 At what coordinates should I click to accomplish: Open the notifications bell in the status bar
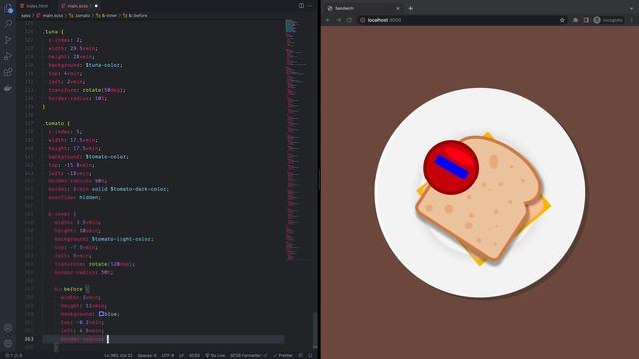pyautogui.click(x=310, y=355)
